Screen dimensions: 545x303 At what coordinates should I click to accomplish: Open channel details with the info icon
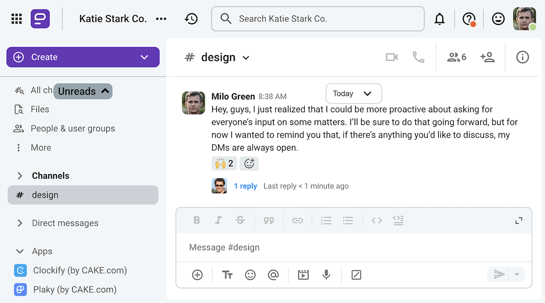pos(522,57)
